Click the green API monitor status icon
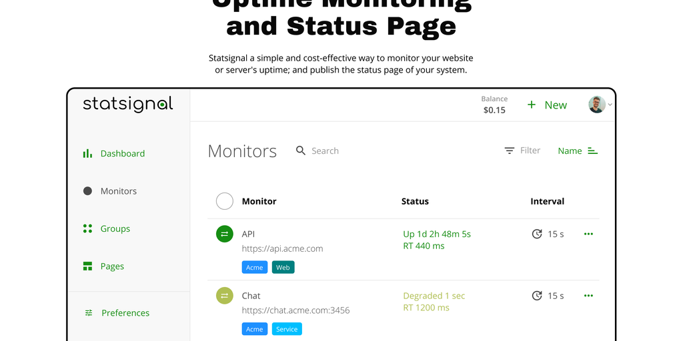This screenshot has width=683, height=341. point(225,234)
